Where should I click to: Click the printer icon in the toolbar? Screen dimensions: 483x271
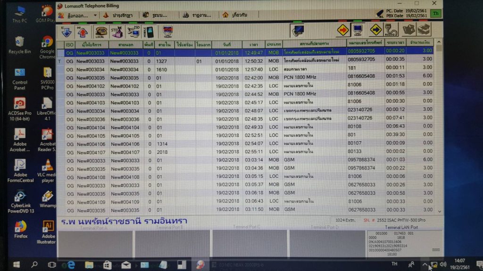click(424, 30)
